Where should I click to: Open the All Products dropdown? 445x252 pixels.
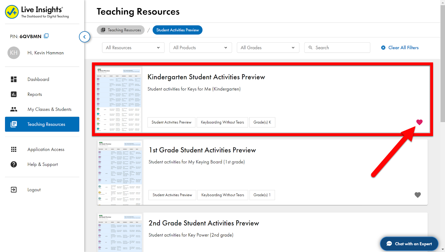201,48
